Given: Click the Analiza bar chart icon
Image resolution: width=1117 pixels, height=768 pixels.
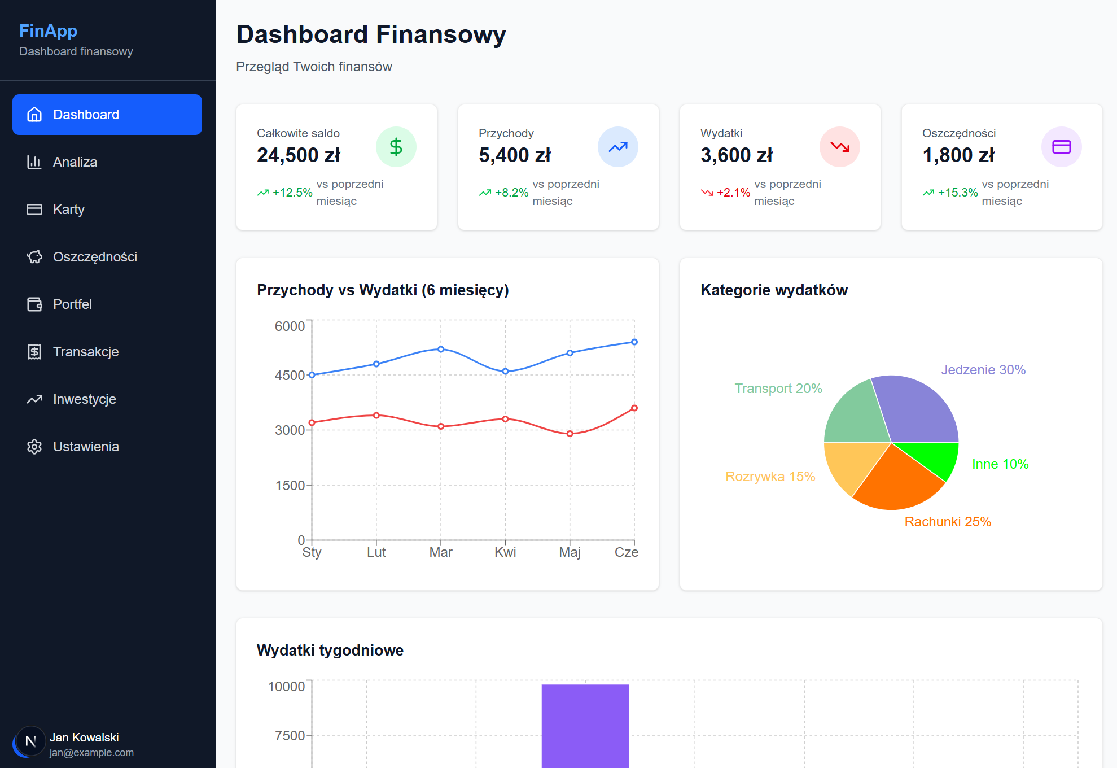Looking at the screenshot, I should 35,162.
